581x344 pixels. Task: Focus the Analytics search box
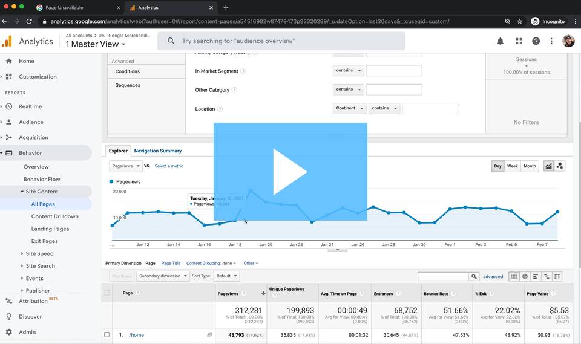pyautogui.click(x=281, y=41)
